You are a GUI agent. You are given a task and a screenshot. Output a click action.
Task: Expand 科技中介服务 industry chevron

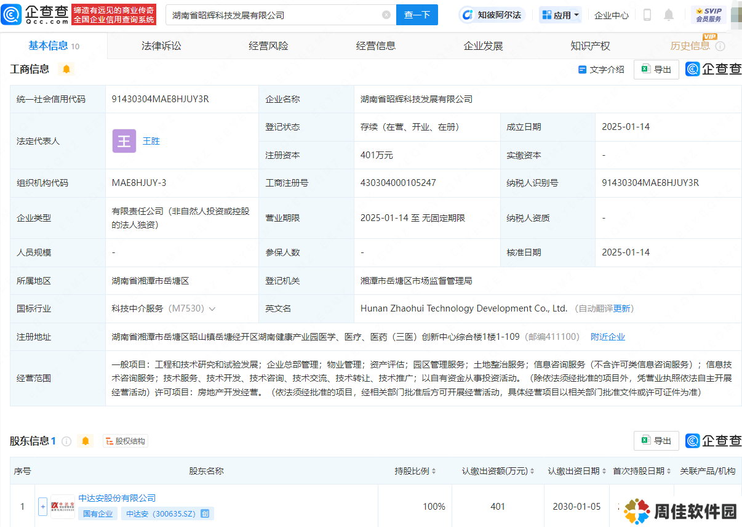(x=212, y=308)
